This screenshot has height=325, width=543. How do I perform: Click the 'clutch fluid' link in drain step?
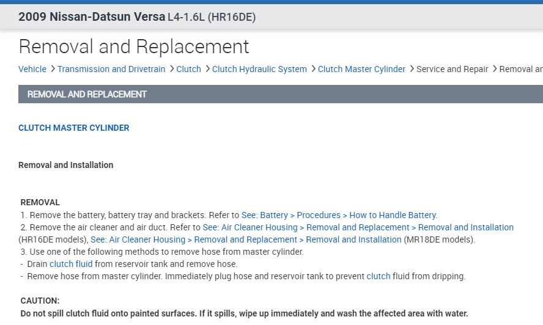pyautogui.click(x=71, y=264)
